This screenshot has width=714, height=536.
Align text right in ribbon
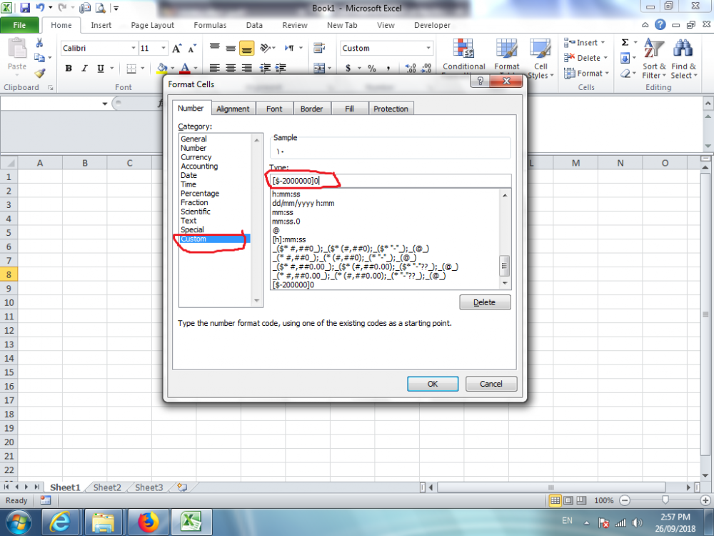(247, 69)
